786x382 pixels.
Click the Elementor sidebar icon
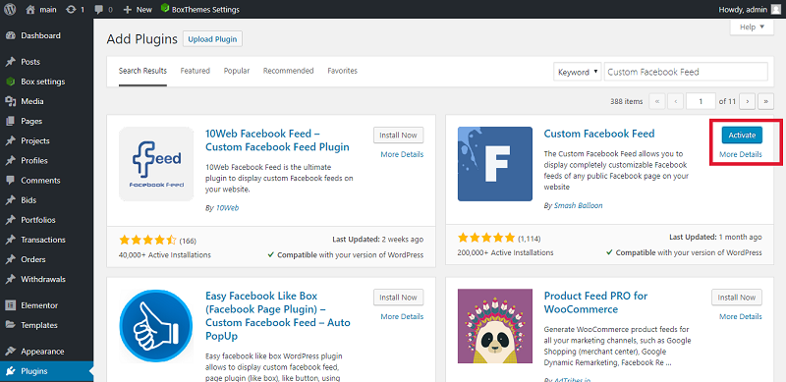(x=10, y=305)
